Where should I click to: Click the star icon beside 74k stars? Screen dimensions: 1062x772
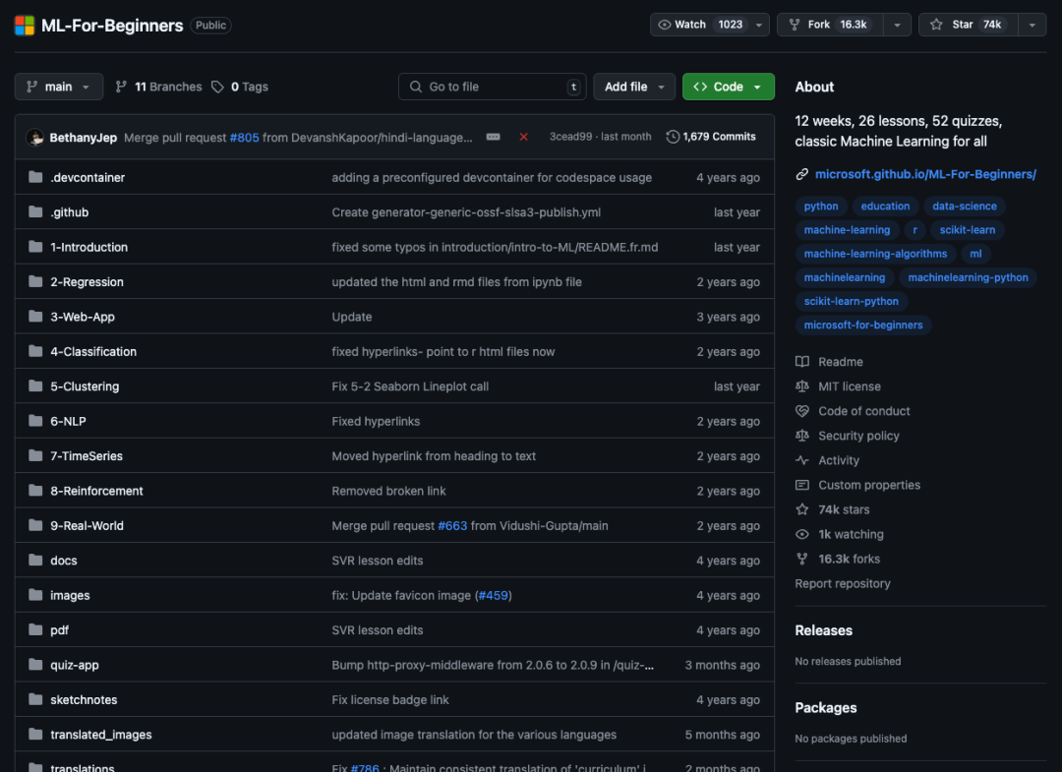pyautogui.click(x=802, y=509)
